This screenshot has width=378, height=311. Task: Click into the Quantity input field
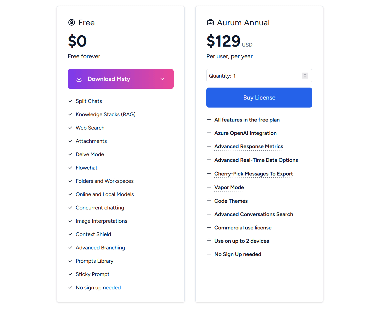pos(259,76)
